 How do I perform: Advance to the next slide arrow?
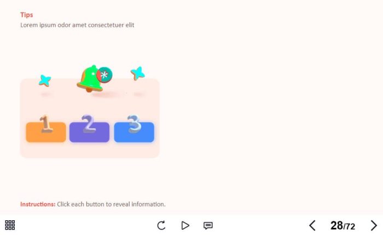(374, 226)
